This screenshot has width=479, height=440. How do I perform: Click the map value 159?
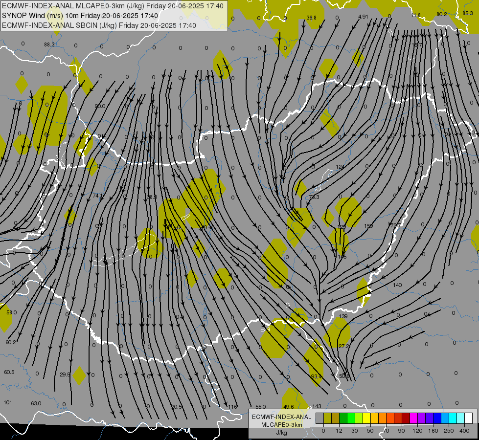pos(369,226)
